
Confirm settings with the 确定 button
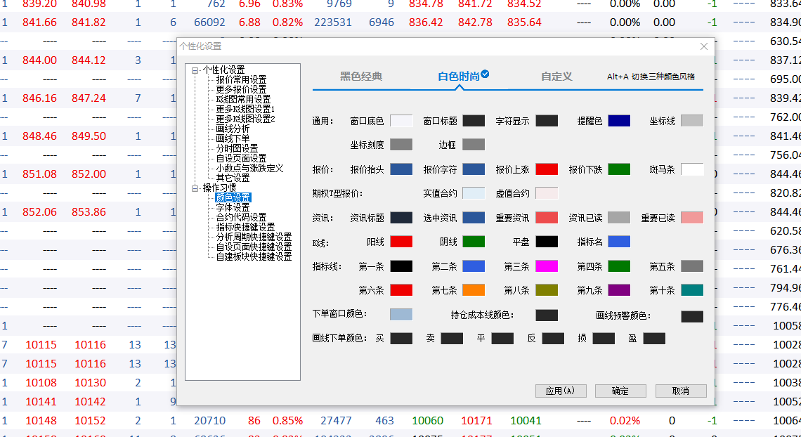pyautogui.click(x=620, y=391)
